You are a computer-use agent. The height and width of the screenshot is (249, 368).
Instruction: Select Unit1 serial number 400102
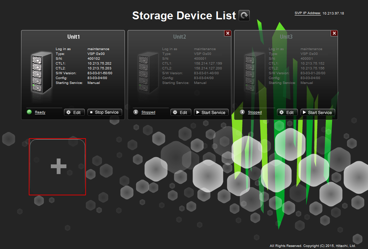pos(94,59)
